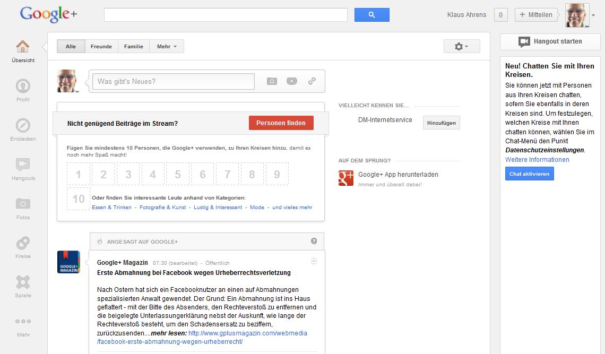
Task: Open the notifications counter showing 0
Action: point(501,15)
